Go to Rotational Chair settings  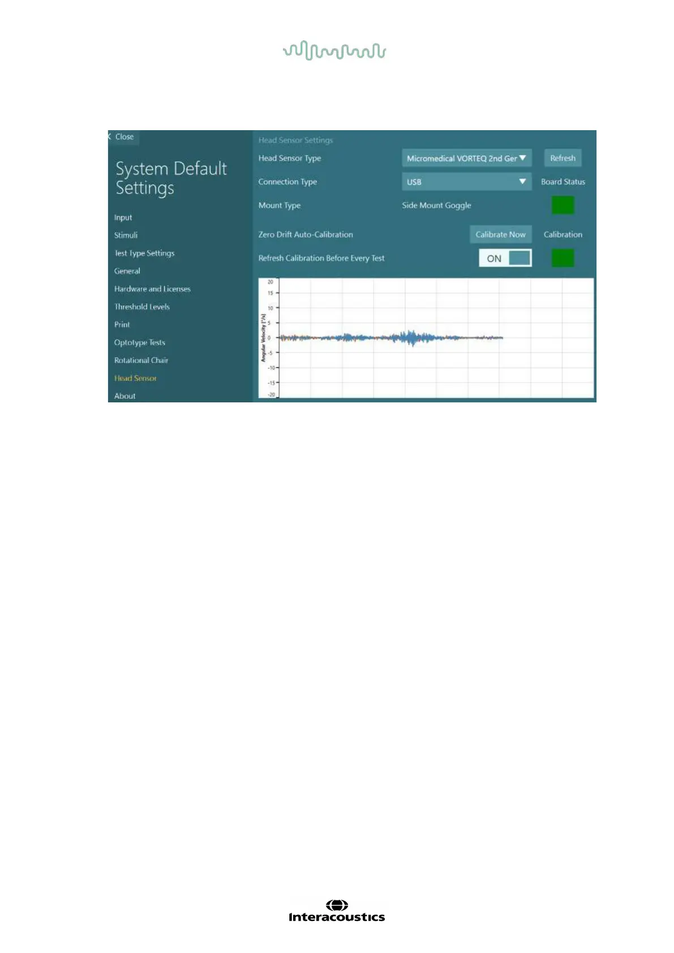(x=141, y=360)
